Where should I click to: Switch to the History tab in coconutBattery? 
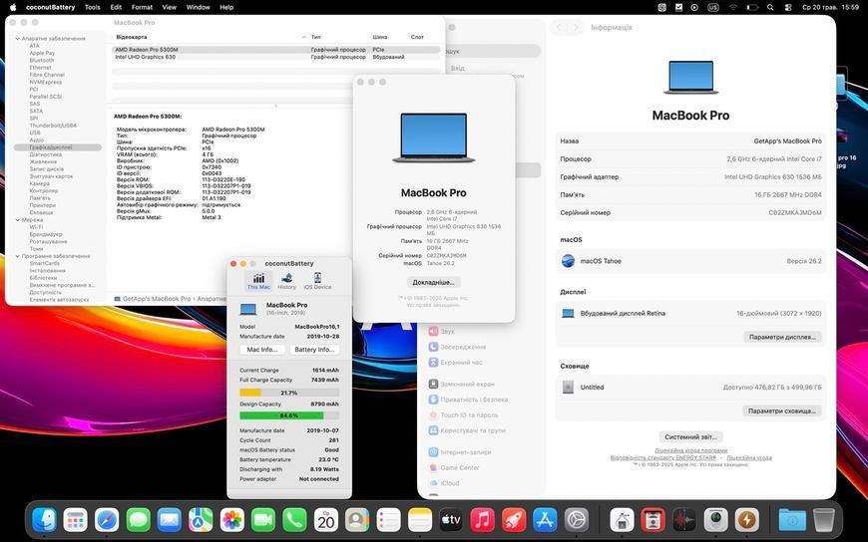pos(286,281)
